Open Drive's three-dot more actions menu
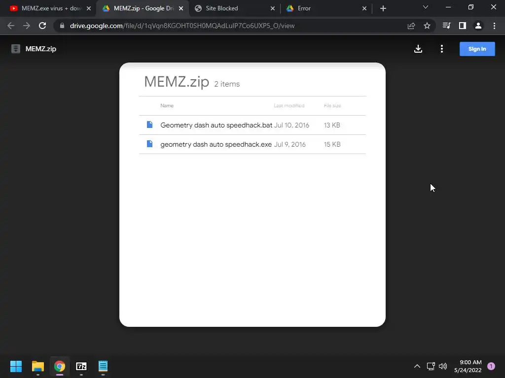This screenshot has height=378, width=505. tap(442, 49)
